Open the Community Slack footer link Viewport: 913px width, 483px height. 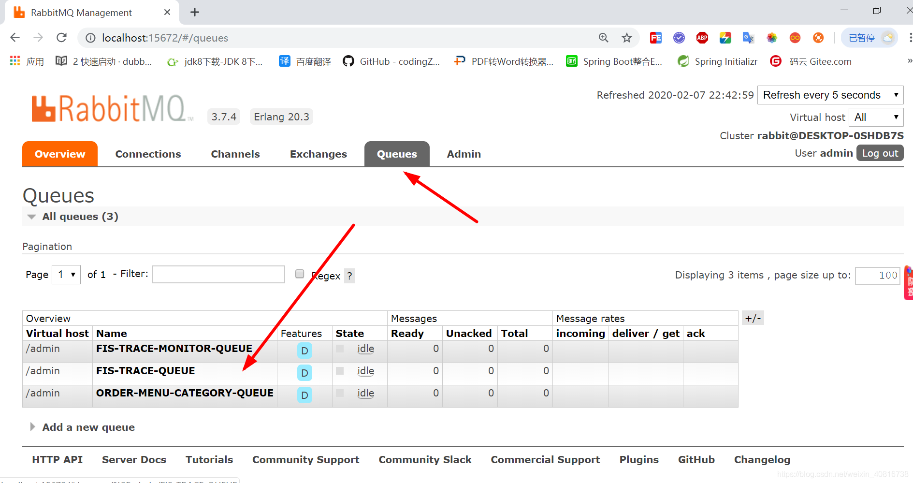point(425,460)
